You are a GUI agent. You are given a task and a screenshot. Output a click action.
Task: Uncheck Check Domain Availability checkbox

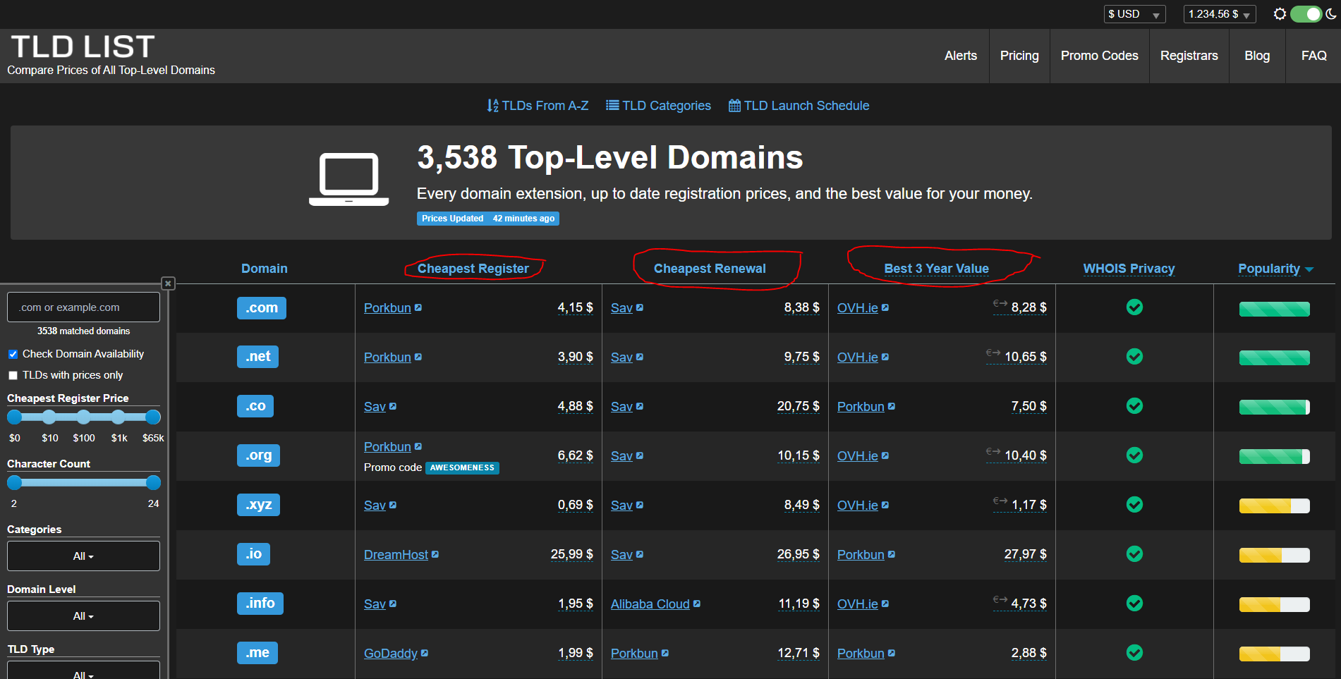13,354
